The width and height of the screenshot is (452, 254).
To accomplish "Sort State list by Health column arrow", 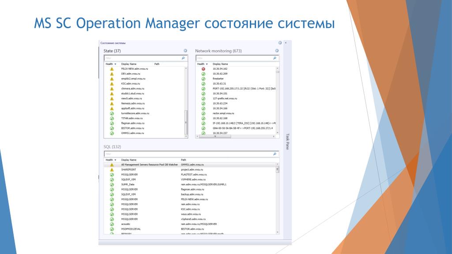I will point(115,64).
